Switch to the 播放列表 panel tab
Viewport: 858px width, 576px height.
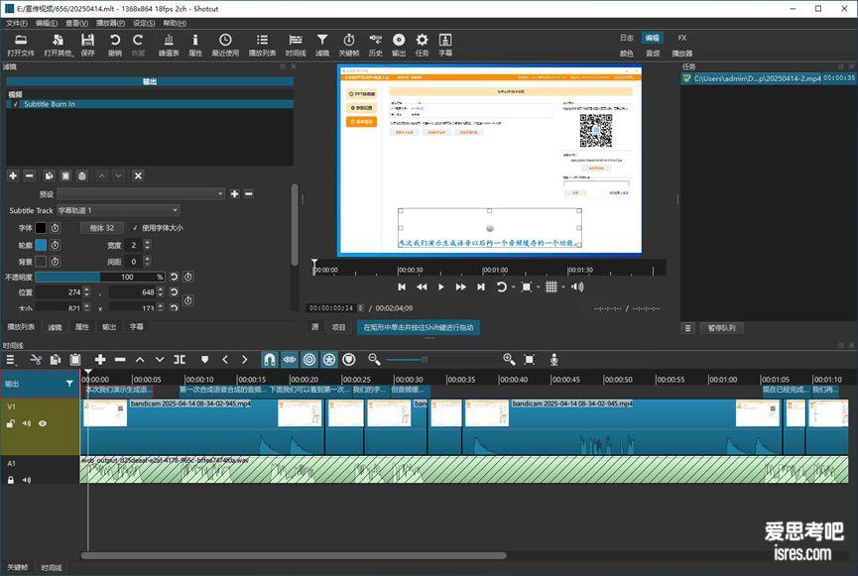(x=21, y=327)
